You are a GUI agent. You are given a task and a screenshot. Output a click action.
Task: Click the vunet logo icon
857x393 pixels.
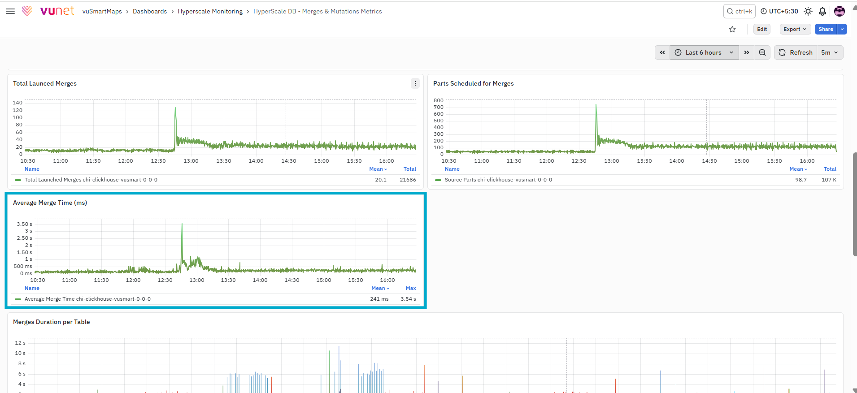pyautogui.click(x=27, y=11)
